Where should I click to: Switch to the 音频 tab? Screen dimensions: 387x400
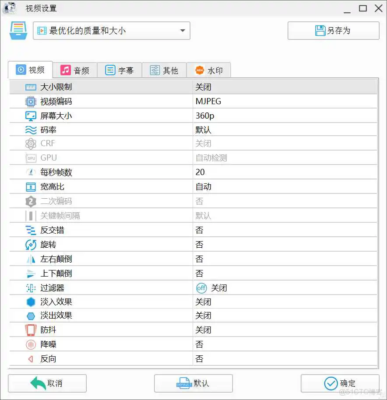point(75,70)
